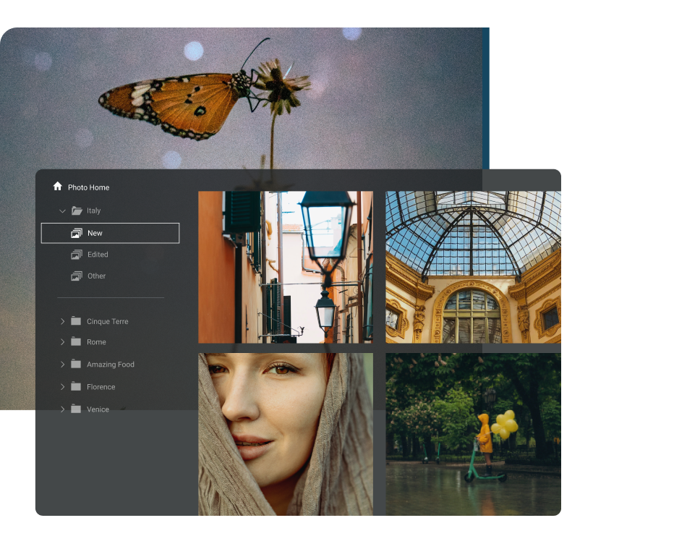Select the Italy folder name

click(93, 211)
